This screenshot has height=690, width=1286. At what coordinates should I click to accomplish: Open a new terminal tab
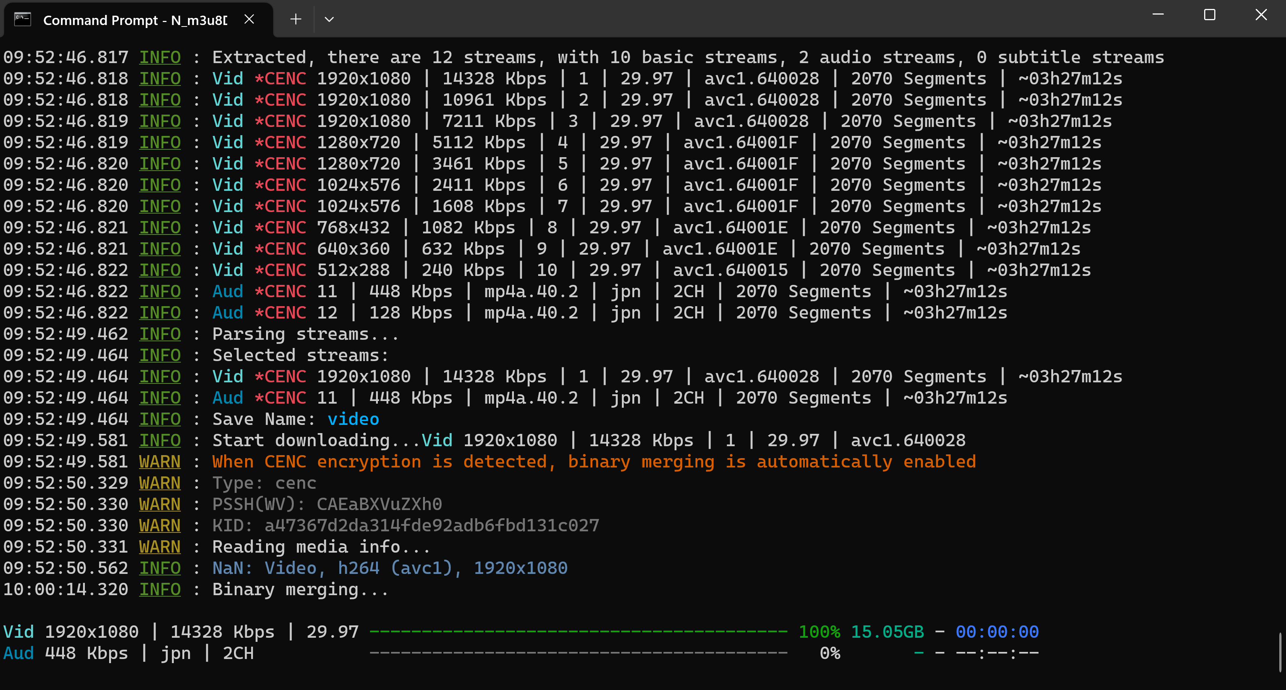[x=296, y=19]
